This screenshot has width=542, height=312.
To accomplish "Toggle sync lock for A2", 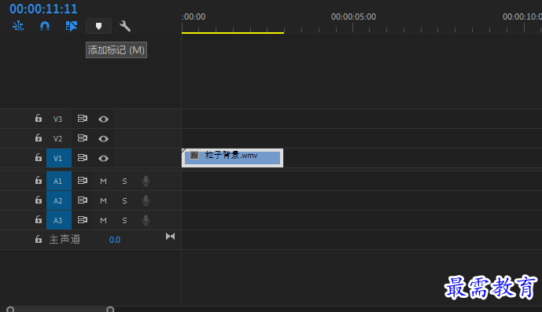I will pyautogui.click(x=83, y=200).
